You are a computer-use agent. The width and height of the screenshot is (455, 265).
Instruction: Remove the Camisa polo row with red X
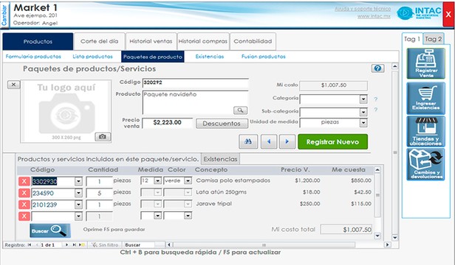click(24, 181)
